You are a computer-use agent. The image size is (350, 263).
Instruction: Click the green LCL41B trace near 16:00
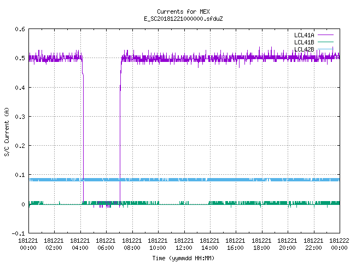point(236,203)
